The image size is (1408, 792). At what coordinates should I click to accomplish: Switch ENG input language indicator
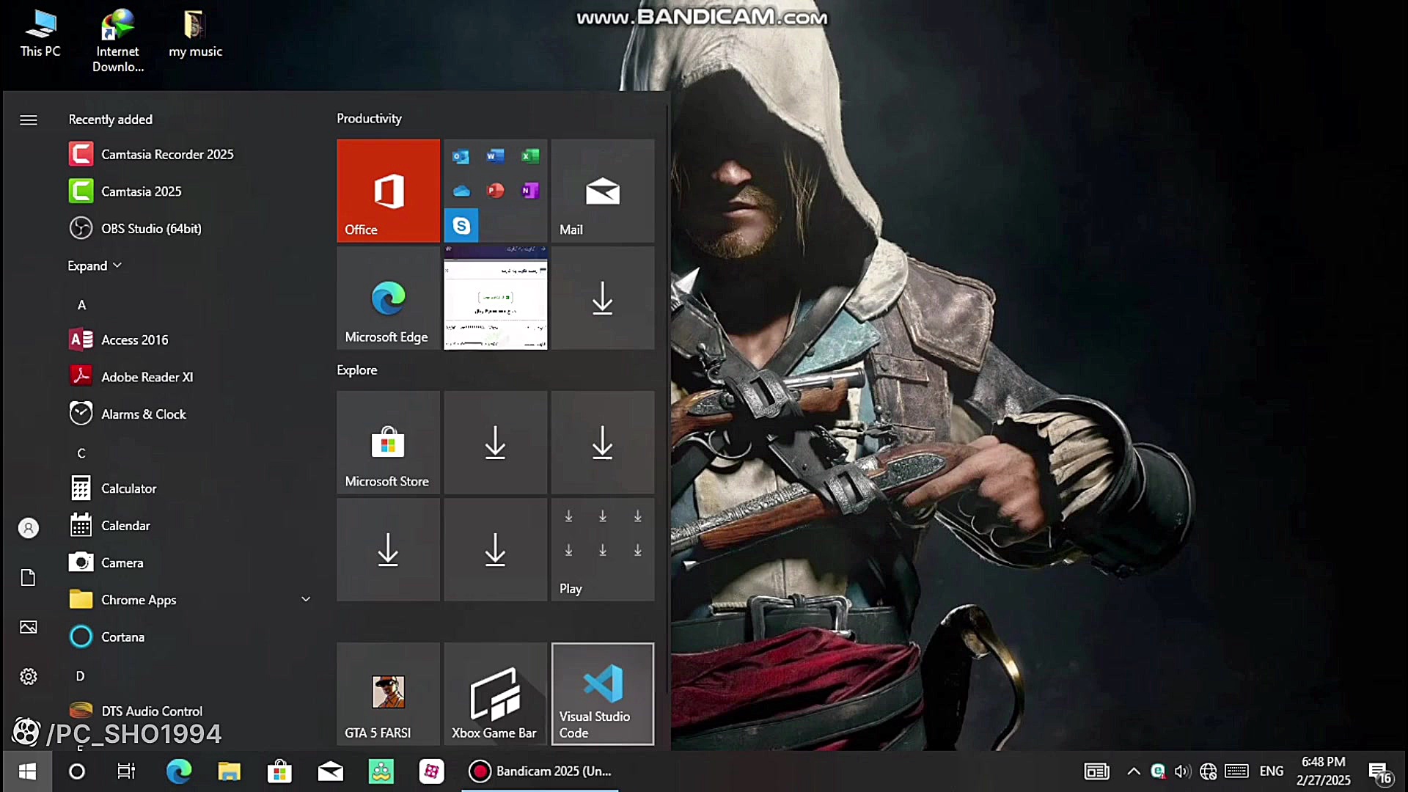click(1272, 771)
